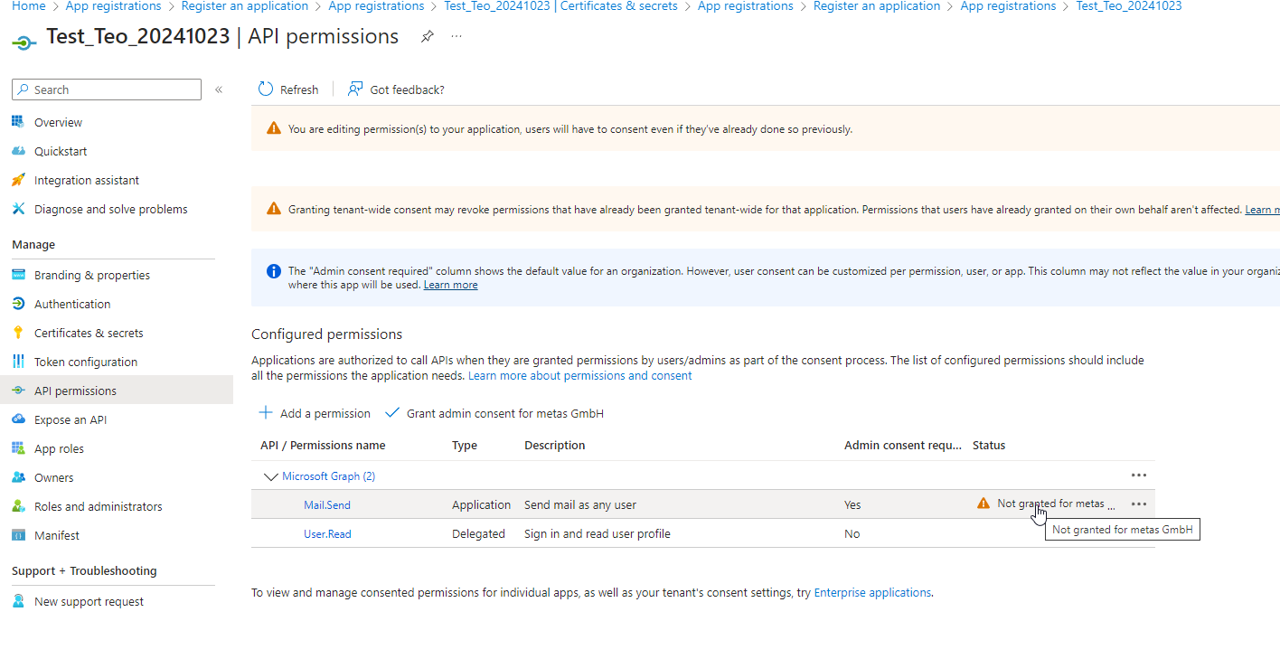Open Token configuration in the sidebar
This screenshot has height=659, width=1280.
pyautogui.click(x=86, y=362)
